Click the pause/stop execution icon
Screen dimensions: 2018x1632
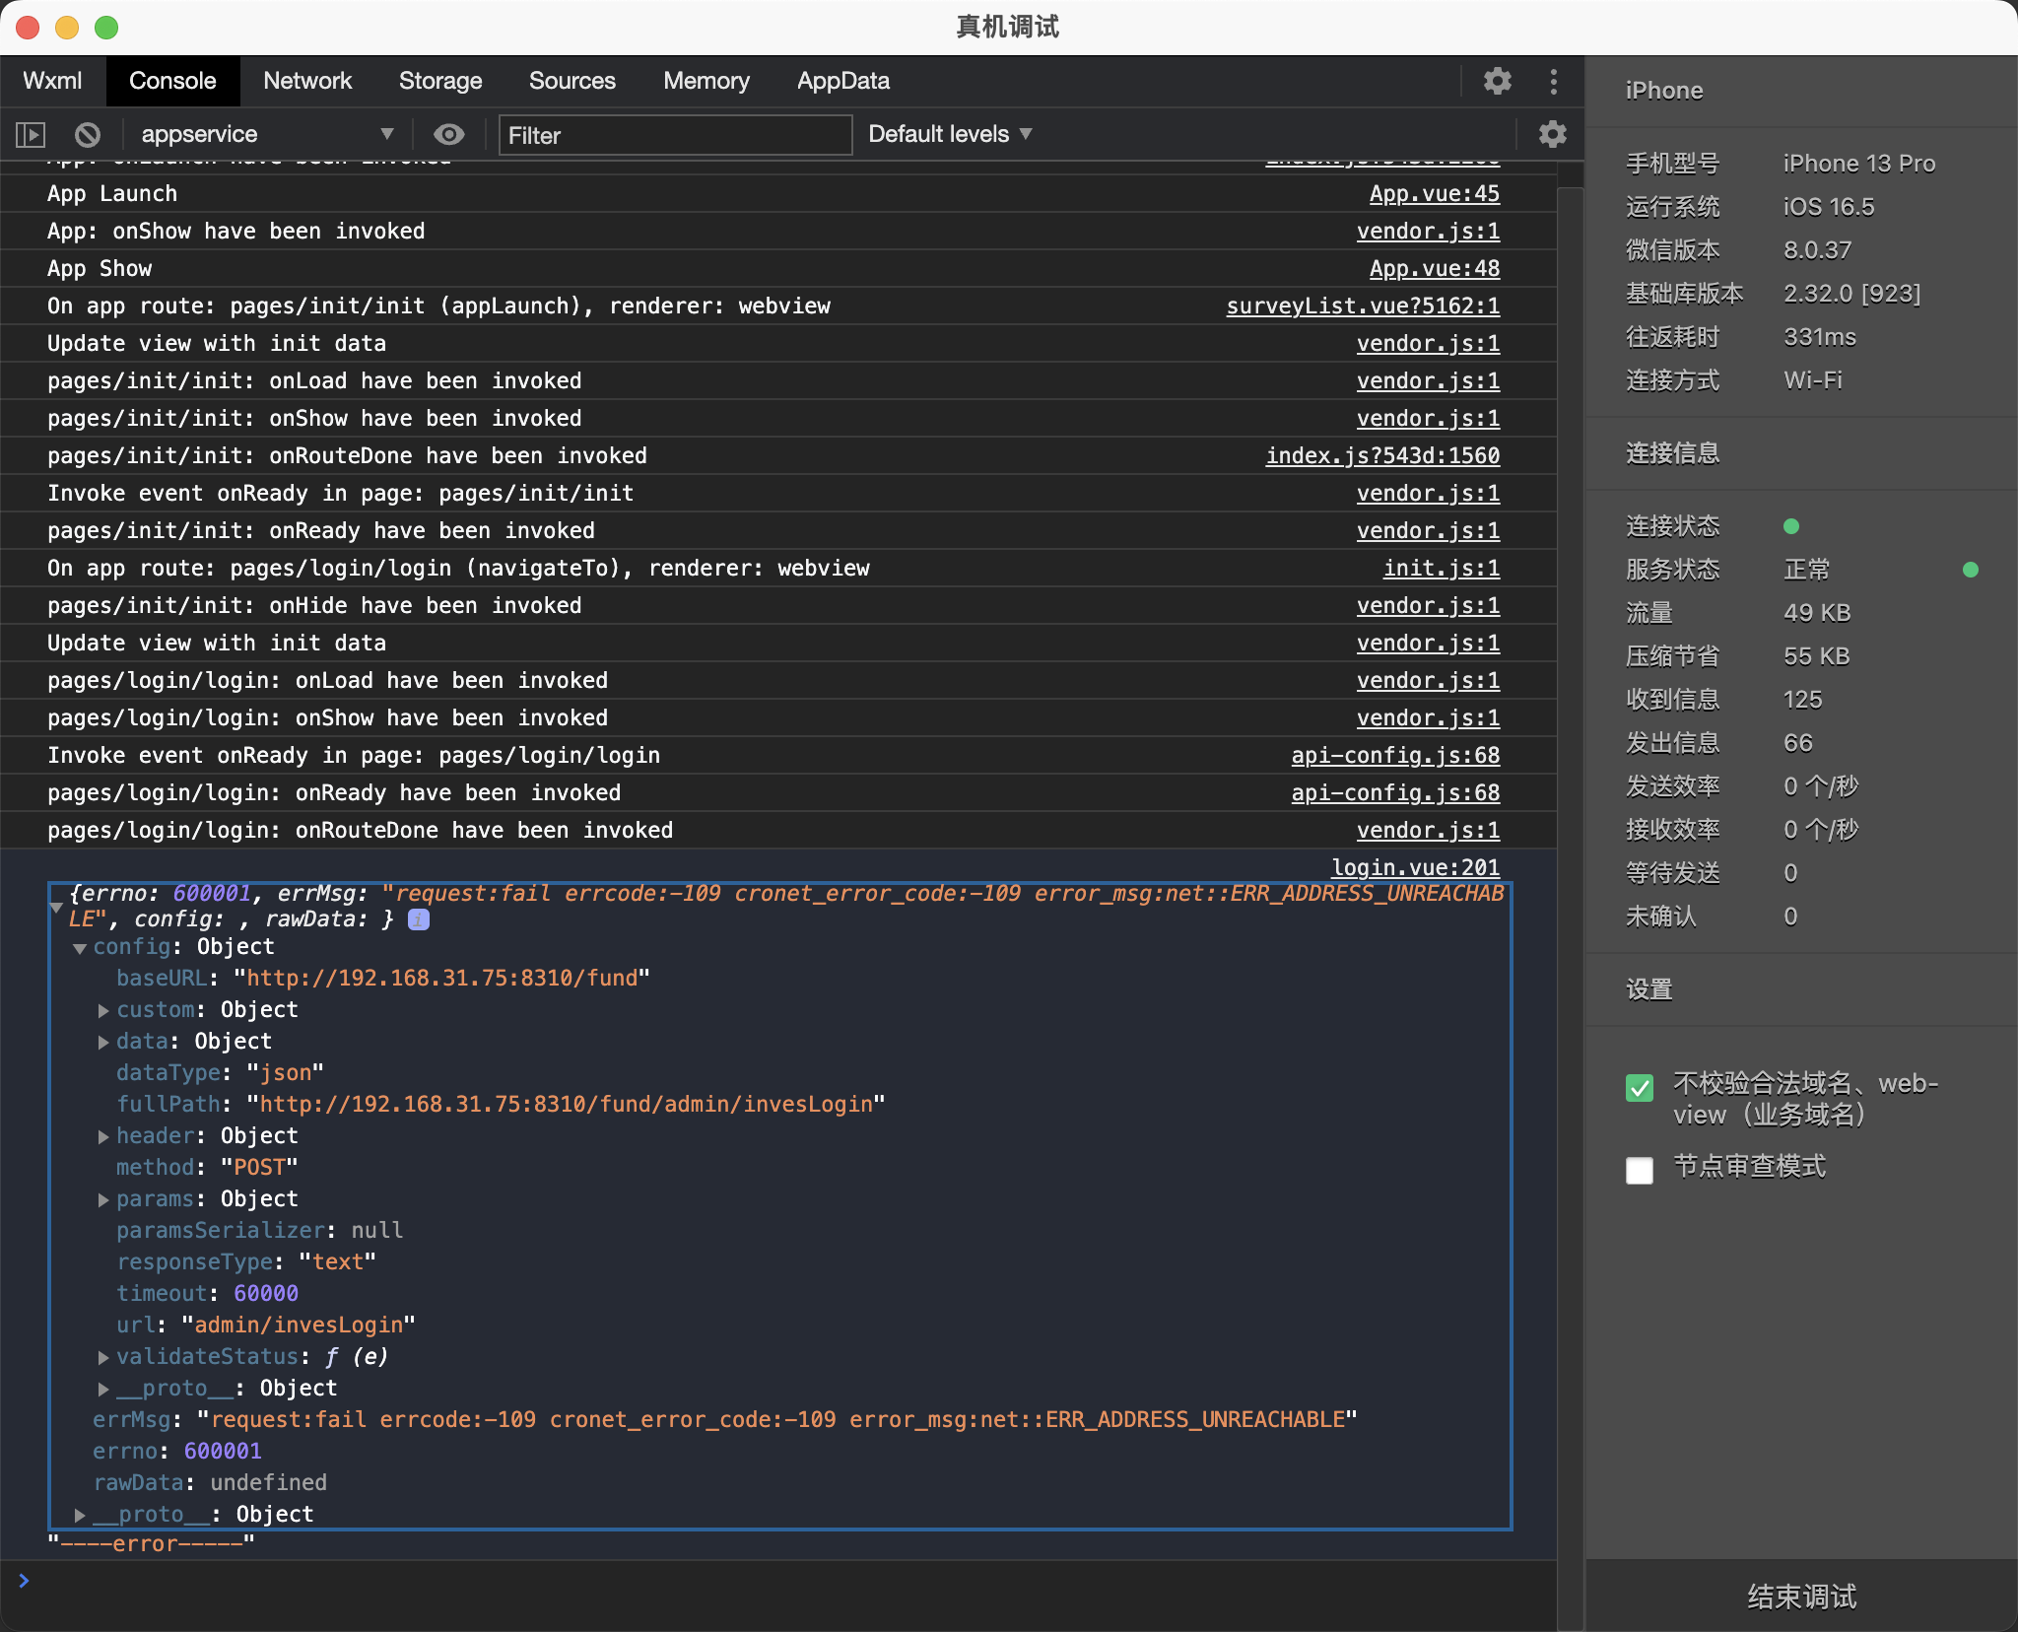(x=87, y=133)
